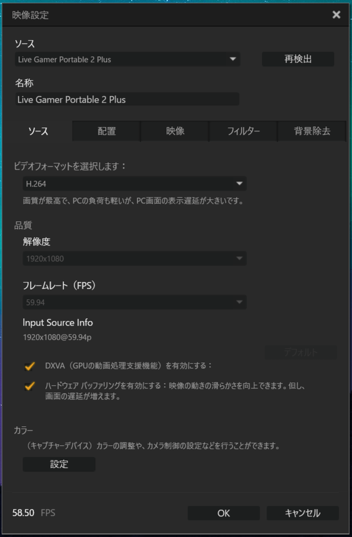Toggle the ハードウェア バッファリング checkbox

[30, 386]
